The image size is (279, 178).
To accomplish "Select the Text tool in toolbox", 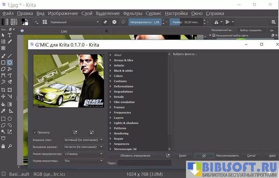I will point(10,35).
